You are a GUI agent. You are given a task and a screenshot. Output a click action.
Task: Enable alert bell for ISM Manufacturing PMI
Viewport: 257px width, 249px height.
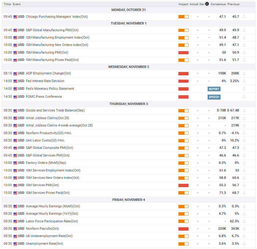pos(244,53)
